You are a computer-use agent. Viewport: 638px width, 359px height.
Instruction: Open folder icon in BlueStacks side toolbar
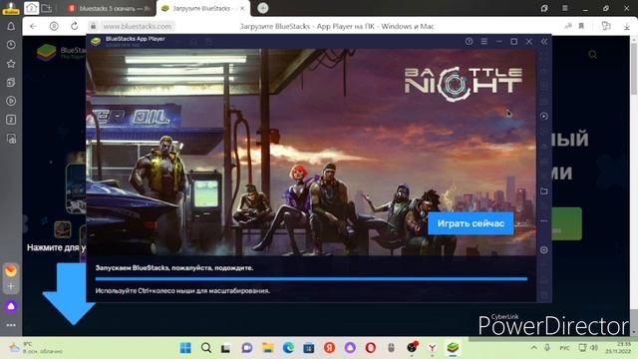(x=544, y=190)
